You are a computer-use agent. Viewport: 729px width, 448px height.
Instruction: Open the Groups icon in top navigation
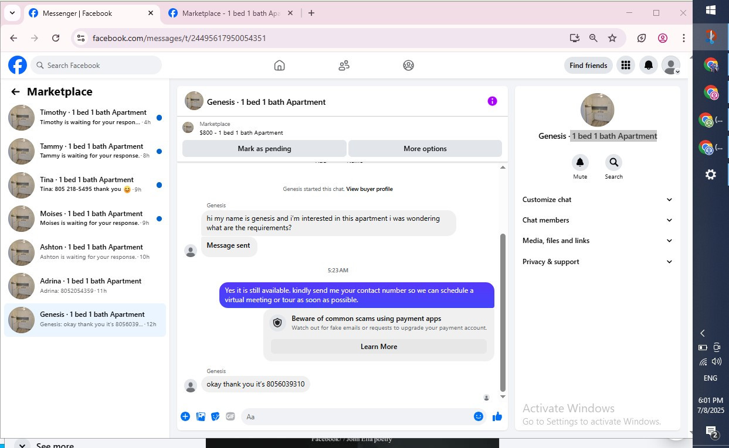409,66
